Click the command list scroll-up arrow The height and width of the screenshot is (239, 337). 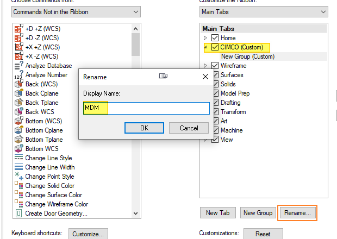[x=136, y=29]
